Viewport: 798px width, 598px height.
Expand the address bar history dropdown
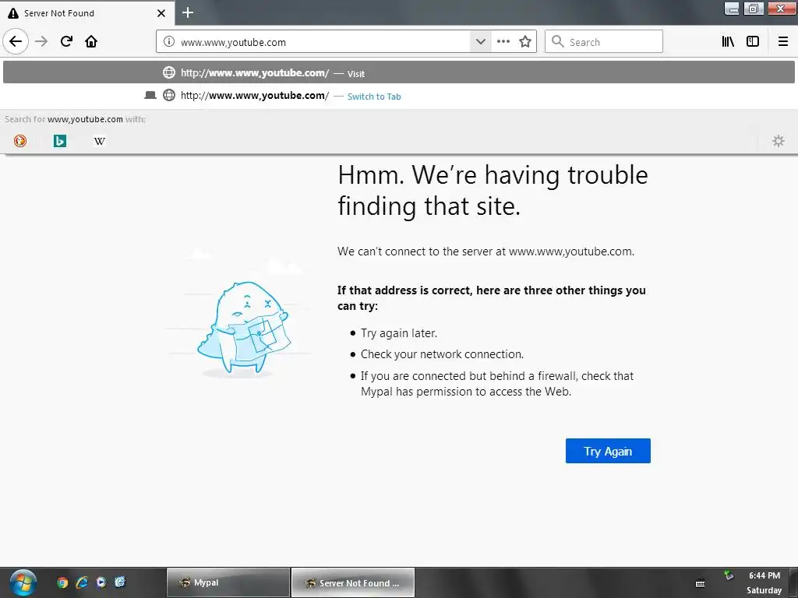tap(480, 42)
